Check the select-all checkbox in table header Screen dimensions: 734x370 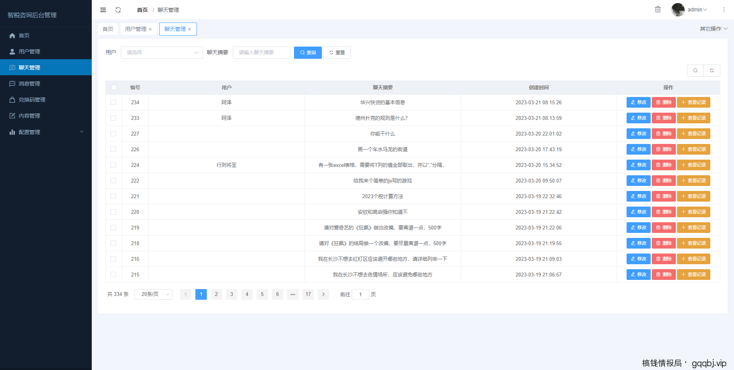point(114,87)
